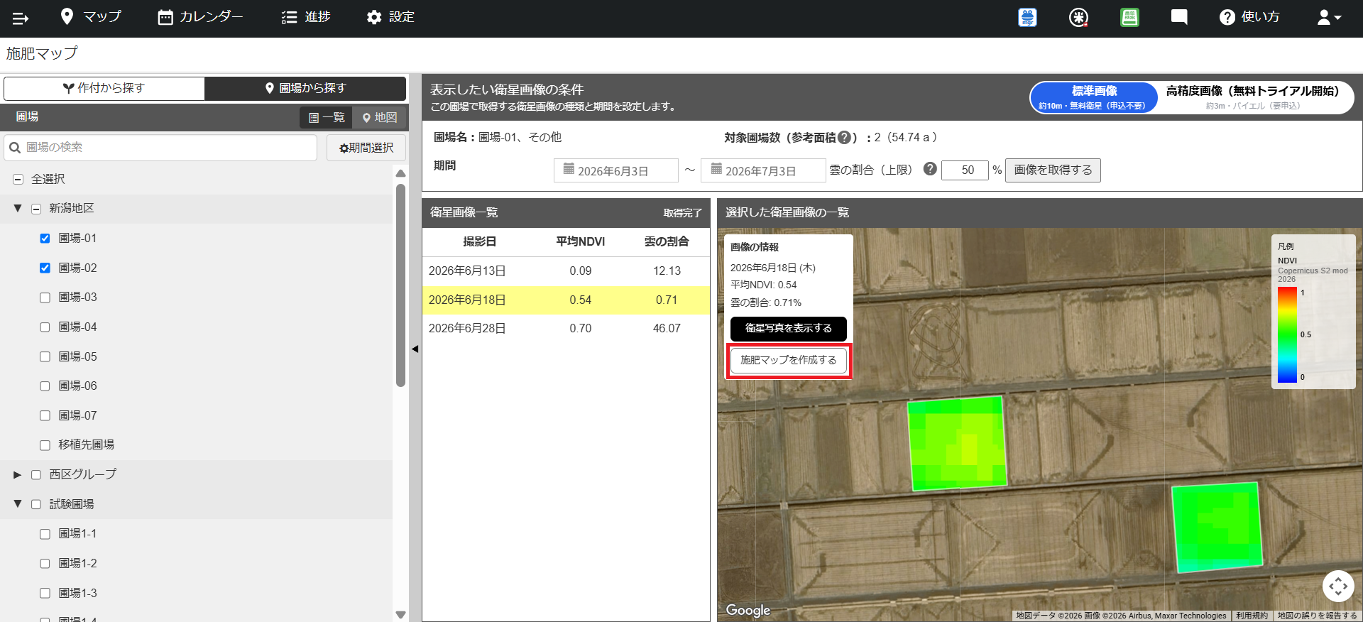The height and width of the screenshot is (622, 1363).
Task: Select 高精度画像 trial option
Action: [1253, 97]
